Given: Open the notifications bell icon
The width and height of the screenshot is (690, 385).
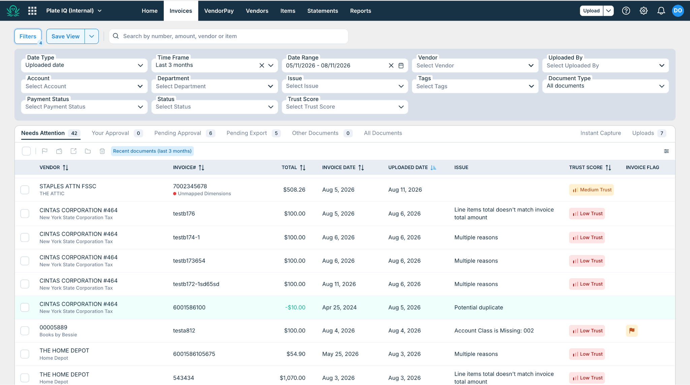Looking at the screenshot, I should click(661, 11).
